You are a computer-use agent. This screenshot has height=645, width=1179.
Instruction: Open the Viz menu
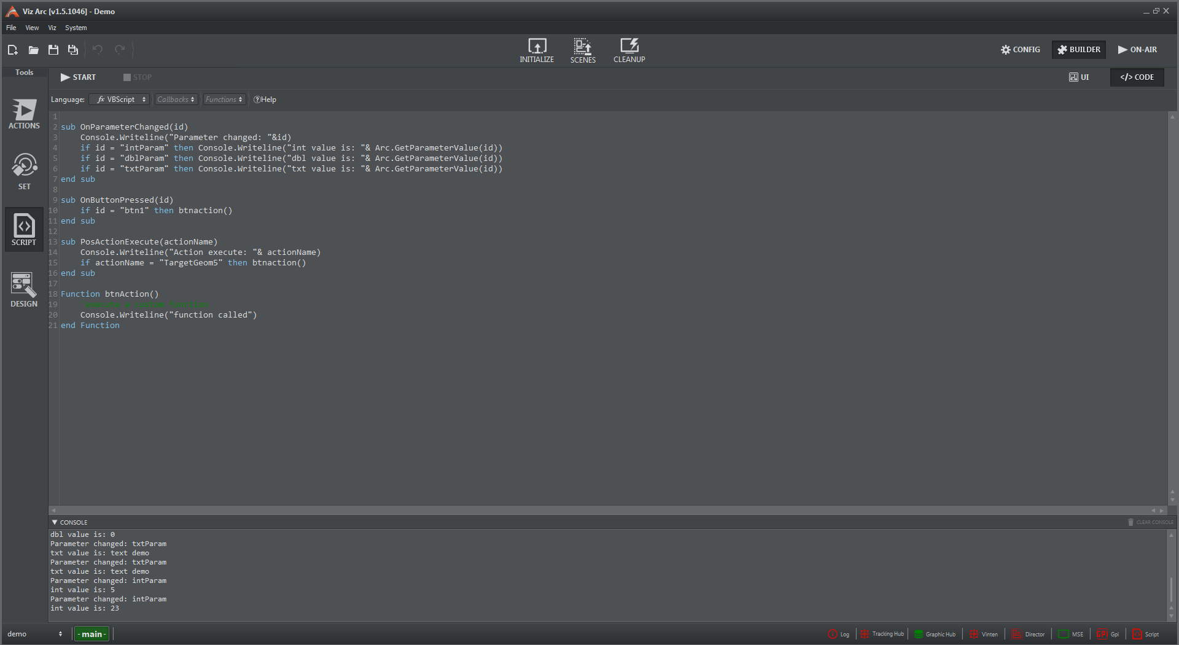(x=52, y=28)
